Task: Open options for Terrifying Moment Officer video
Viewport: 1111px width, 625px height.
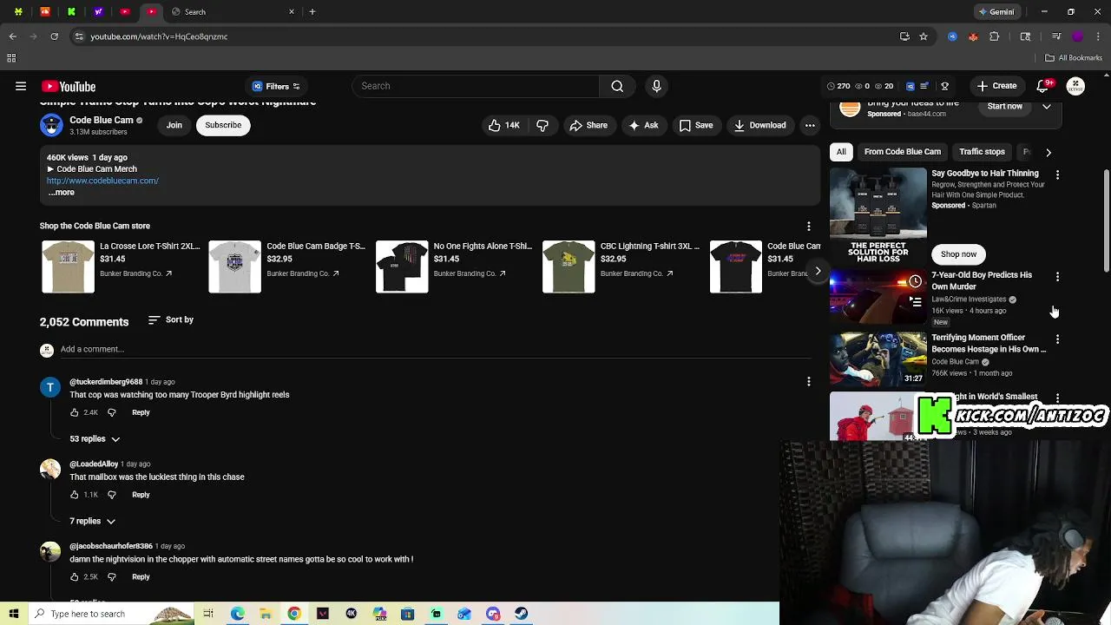Action: click(x=1057, y=339)
